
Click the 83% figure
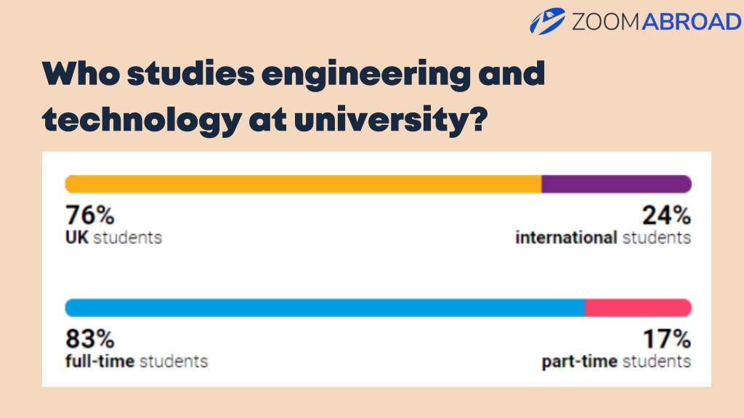click(89, 339)
